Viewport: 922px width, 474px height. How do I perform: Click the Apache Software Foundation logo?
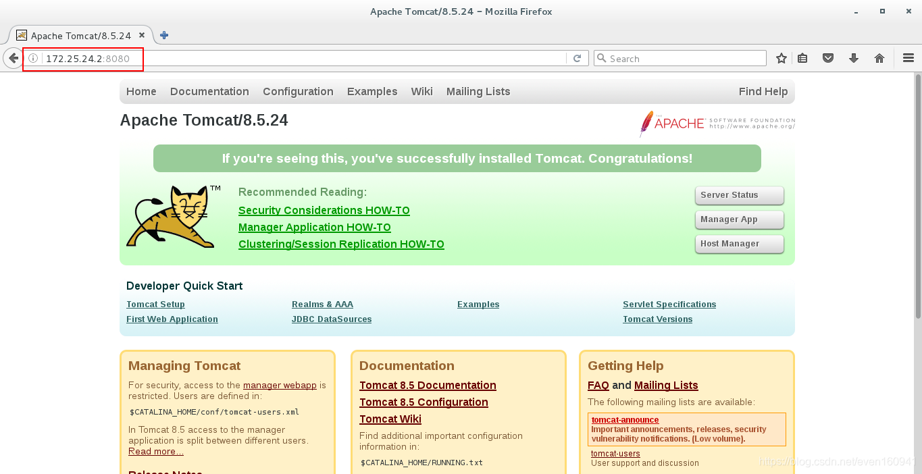point(717,124)
